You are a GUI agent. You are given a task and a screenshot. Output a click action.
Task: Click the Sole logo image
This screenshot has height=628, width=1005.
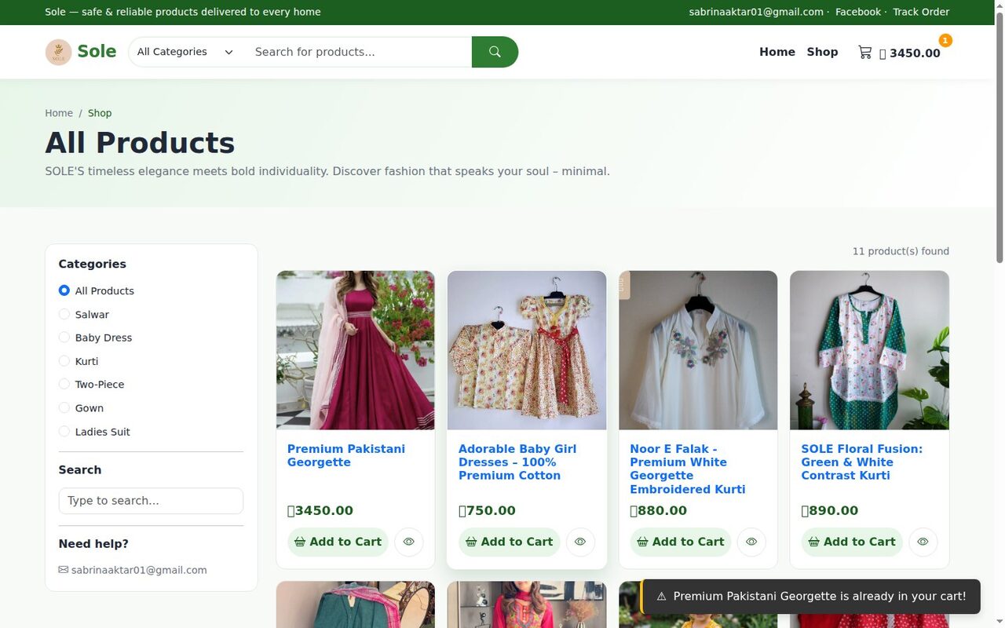58,52
